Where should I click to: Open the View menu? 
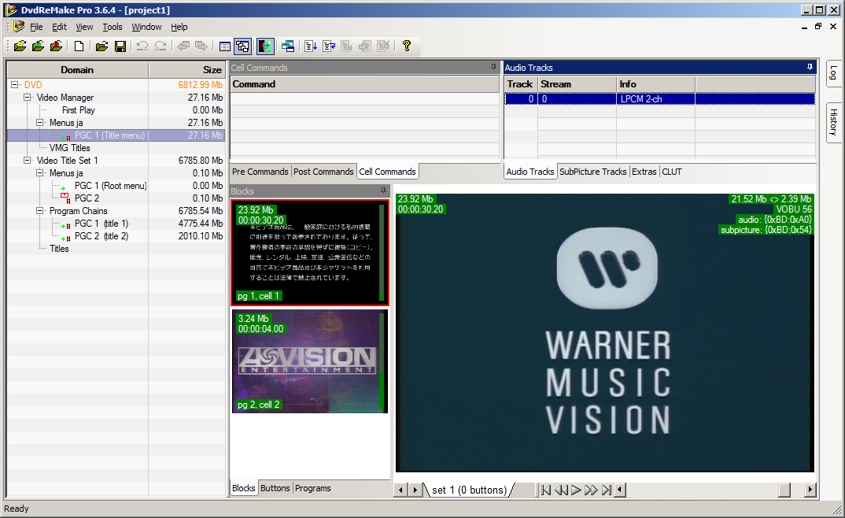(84, 27)
